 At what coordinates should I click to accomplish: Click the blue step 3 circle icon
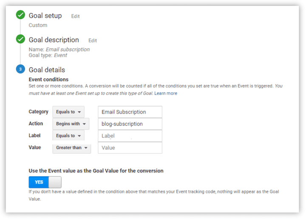pos(20,69)
